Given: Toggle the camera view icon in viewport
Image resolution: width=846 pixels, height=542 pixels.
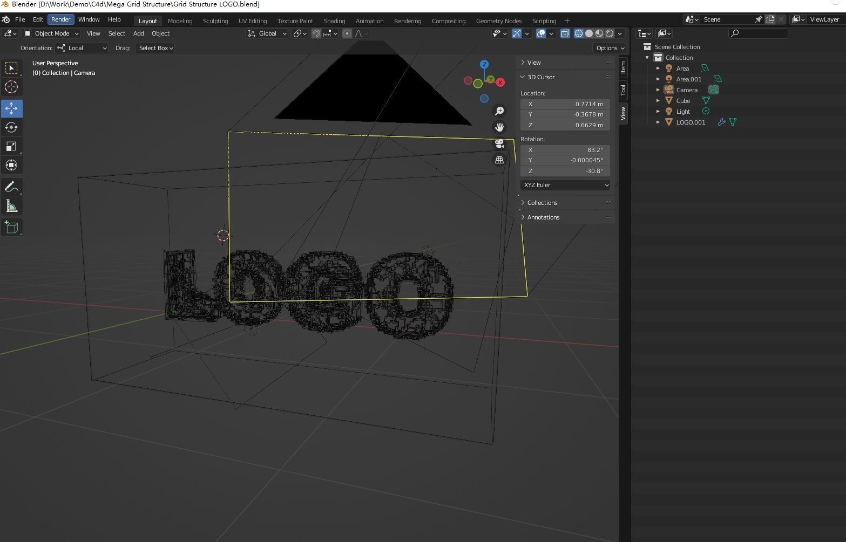Looking at the screenshot, I should (x=499, y=143).
